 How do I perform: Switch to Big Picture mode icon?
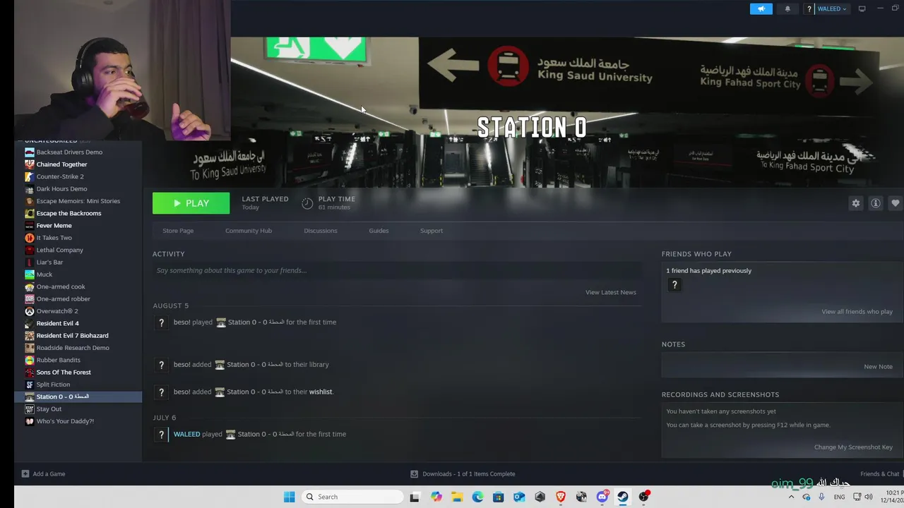click(862, 9)
